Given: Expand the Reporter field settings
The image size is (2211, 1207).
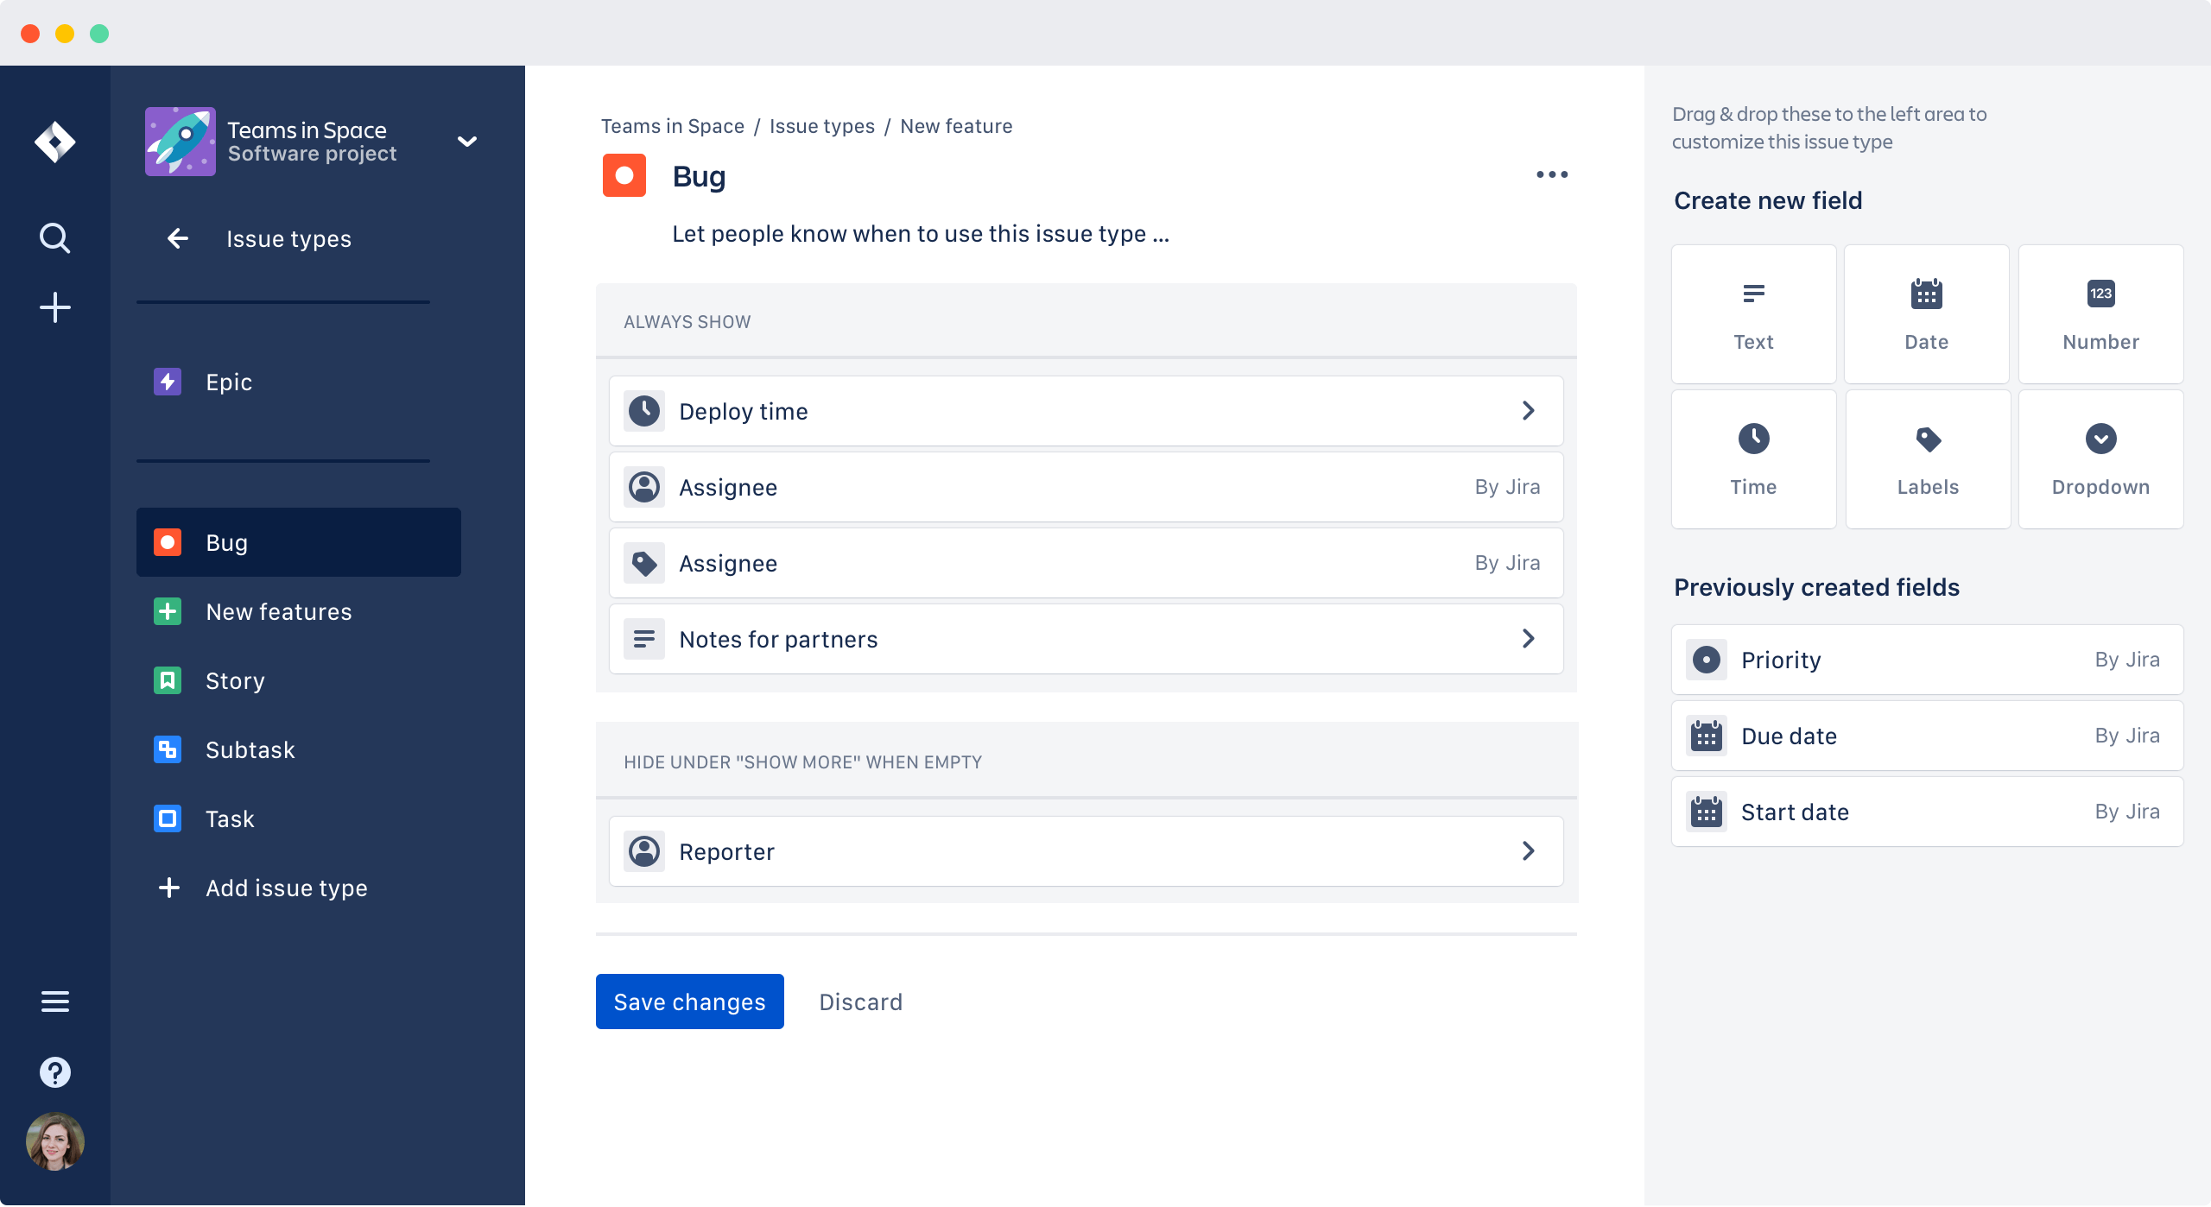Looking at the screenshot, I should pyautogui.click(x=1529, y=852).
